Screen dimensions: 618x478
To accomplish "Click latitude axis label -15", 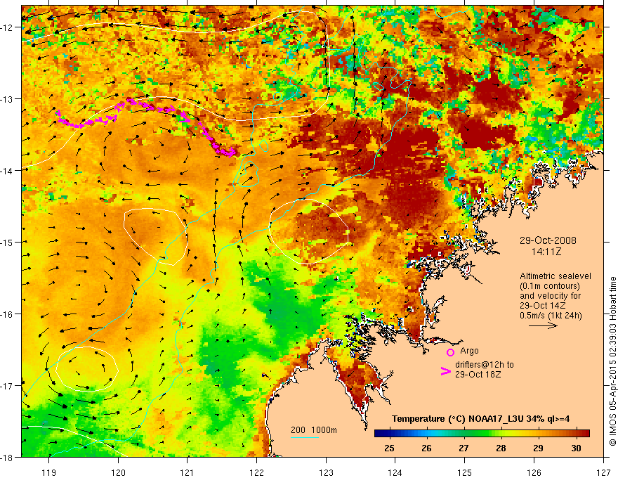I will (x=8, y=242).
